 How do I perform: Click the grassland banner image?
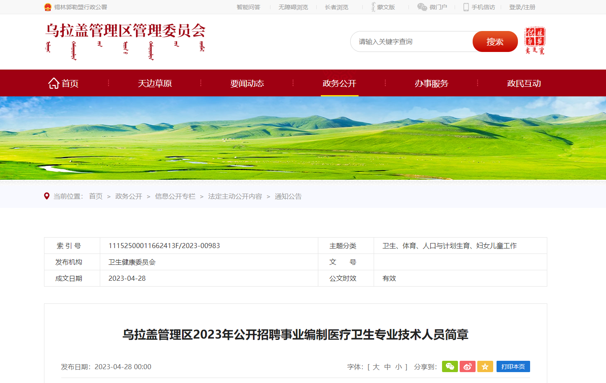coord(303,138)
